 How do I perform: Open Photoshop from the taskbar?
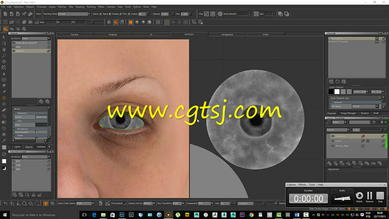click(x=122, y=215)
